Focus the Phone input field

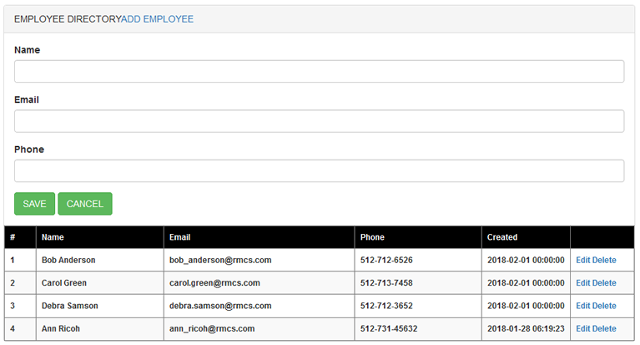click(x=320, y=171)
